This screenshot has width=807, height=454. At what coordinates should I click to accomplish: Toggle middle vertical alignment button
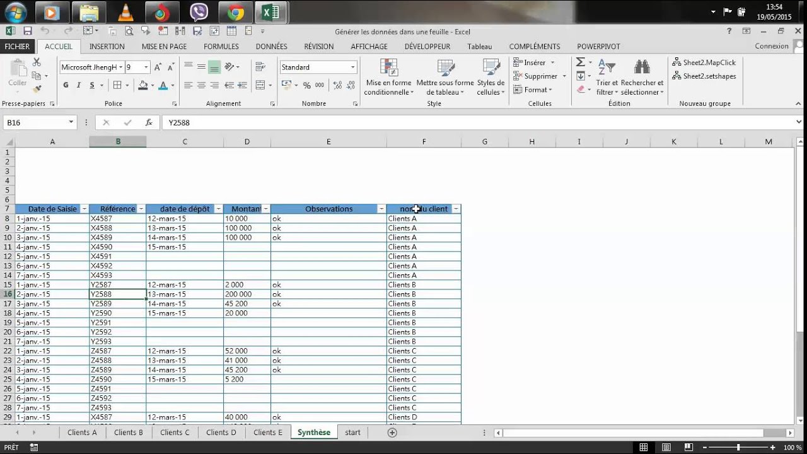coord(201,67)
